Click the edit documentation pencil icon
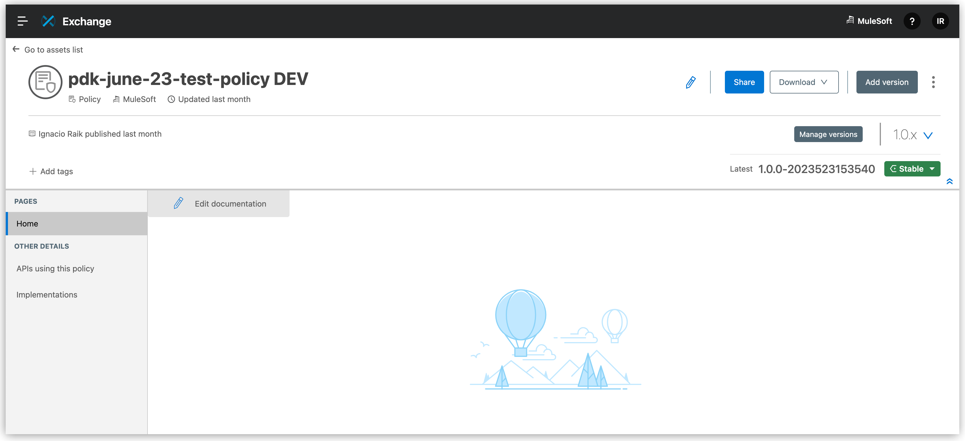 [x=178, y=203]
